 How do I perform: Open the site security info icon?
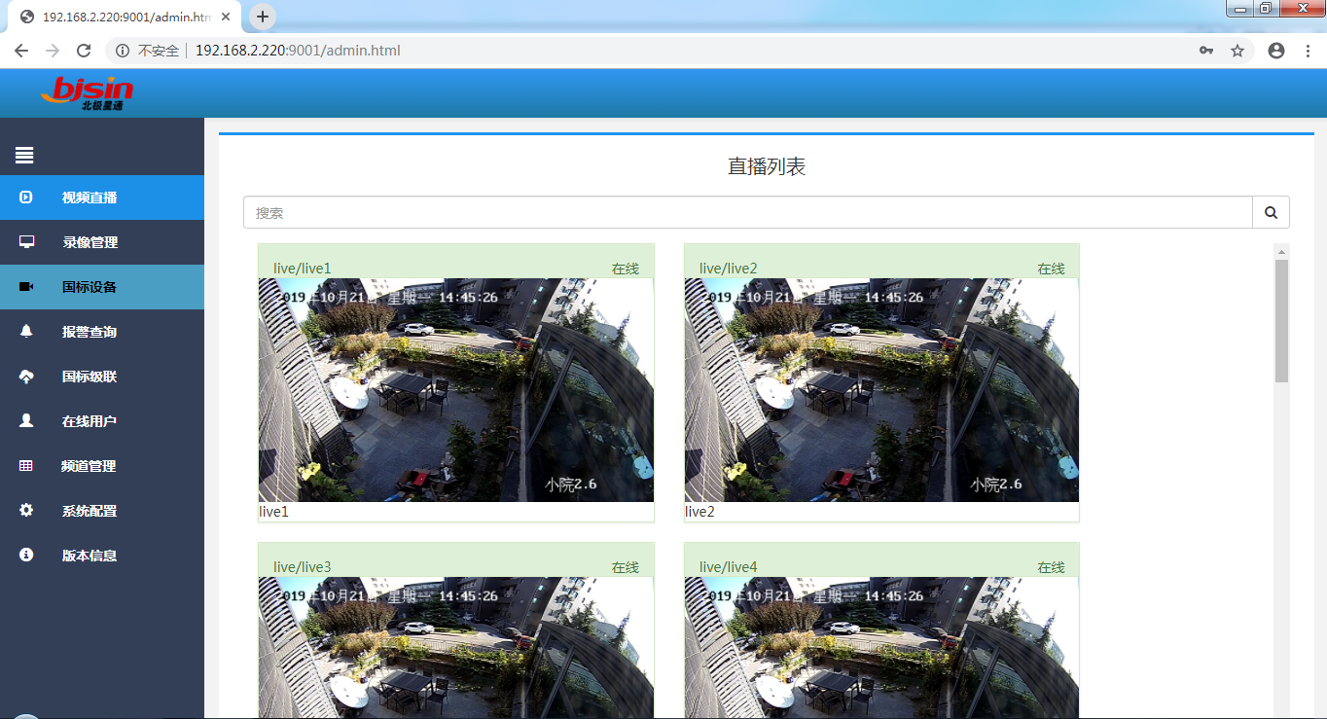pyautogui.click(x=124, y=51)
